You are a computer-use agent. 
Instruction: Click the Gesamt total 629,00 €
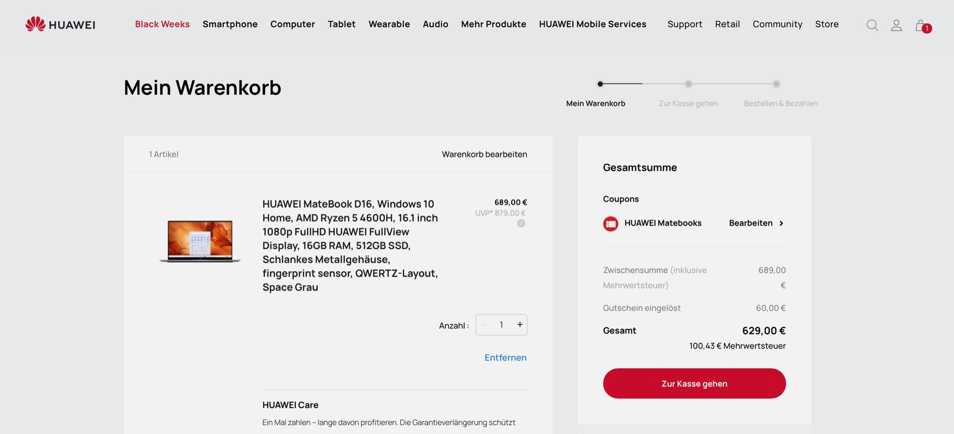coord(764,331)
